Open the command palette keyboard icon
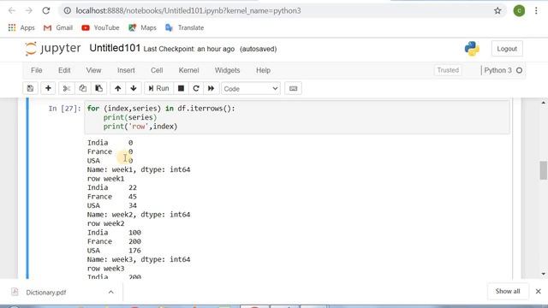Screen dimensions: 548x308 (x=293, y=88)
